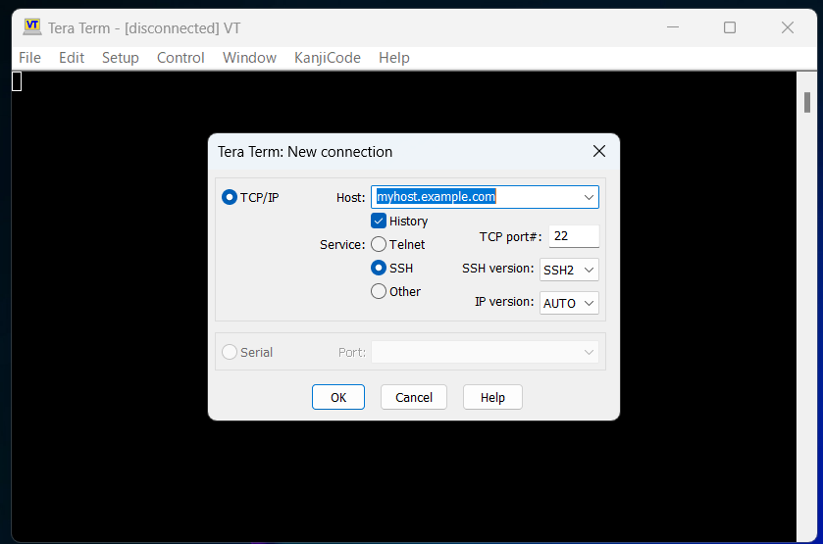Click the terminal vertical scrollbar thumb
The width and height of the screenshot is (823, 544).
point(807,102)
